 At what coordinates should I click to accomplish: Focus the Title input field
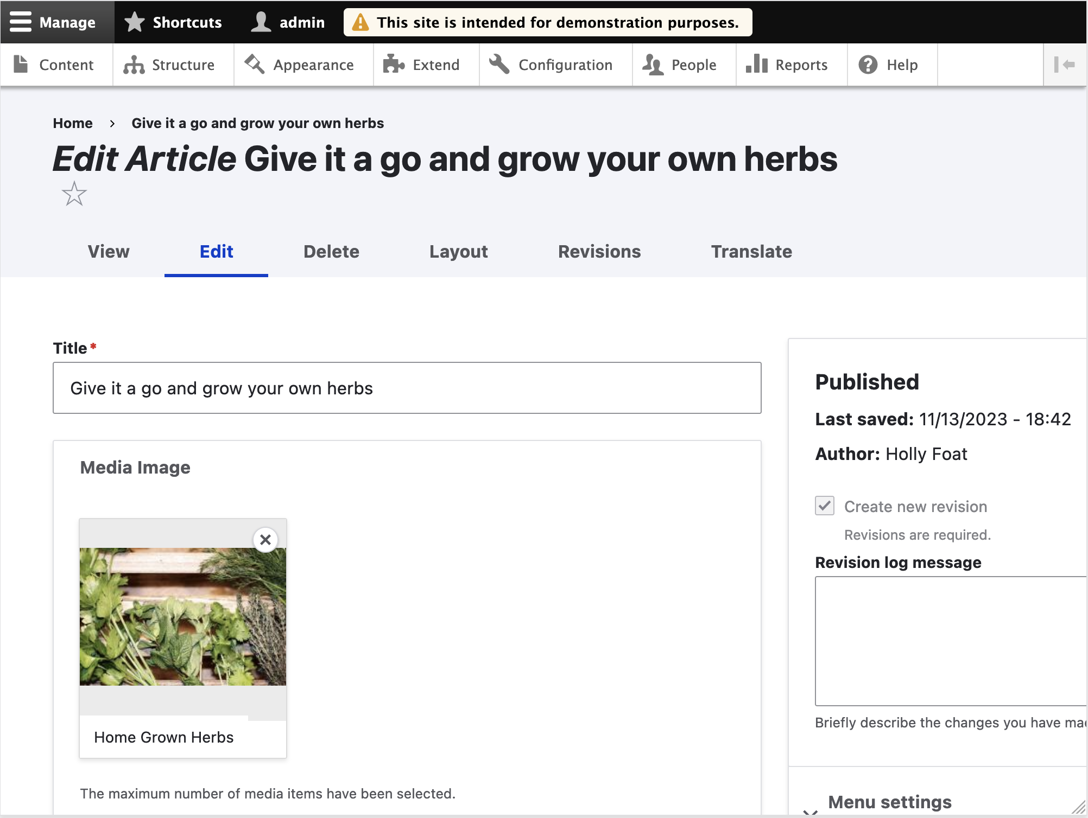tap(407, 388)
